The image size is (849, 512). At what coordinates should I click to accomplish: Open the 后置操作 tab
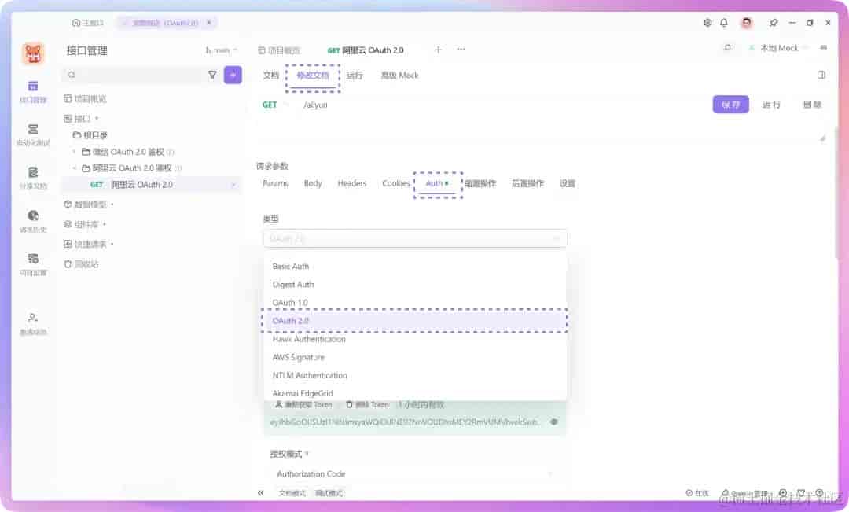point(528,183)
